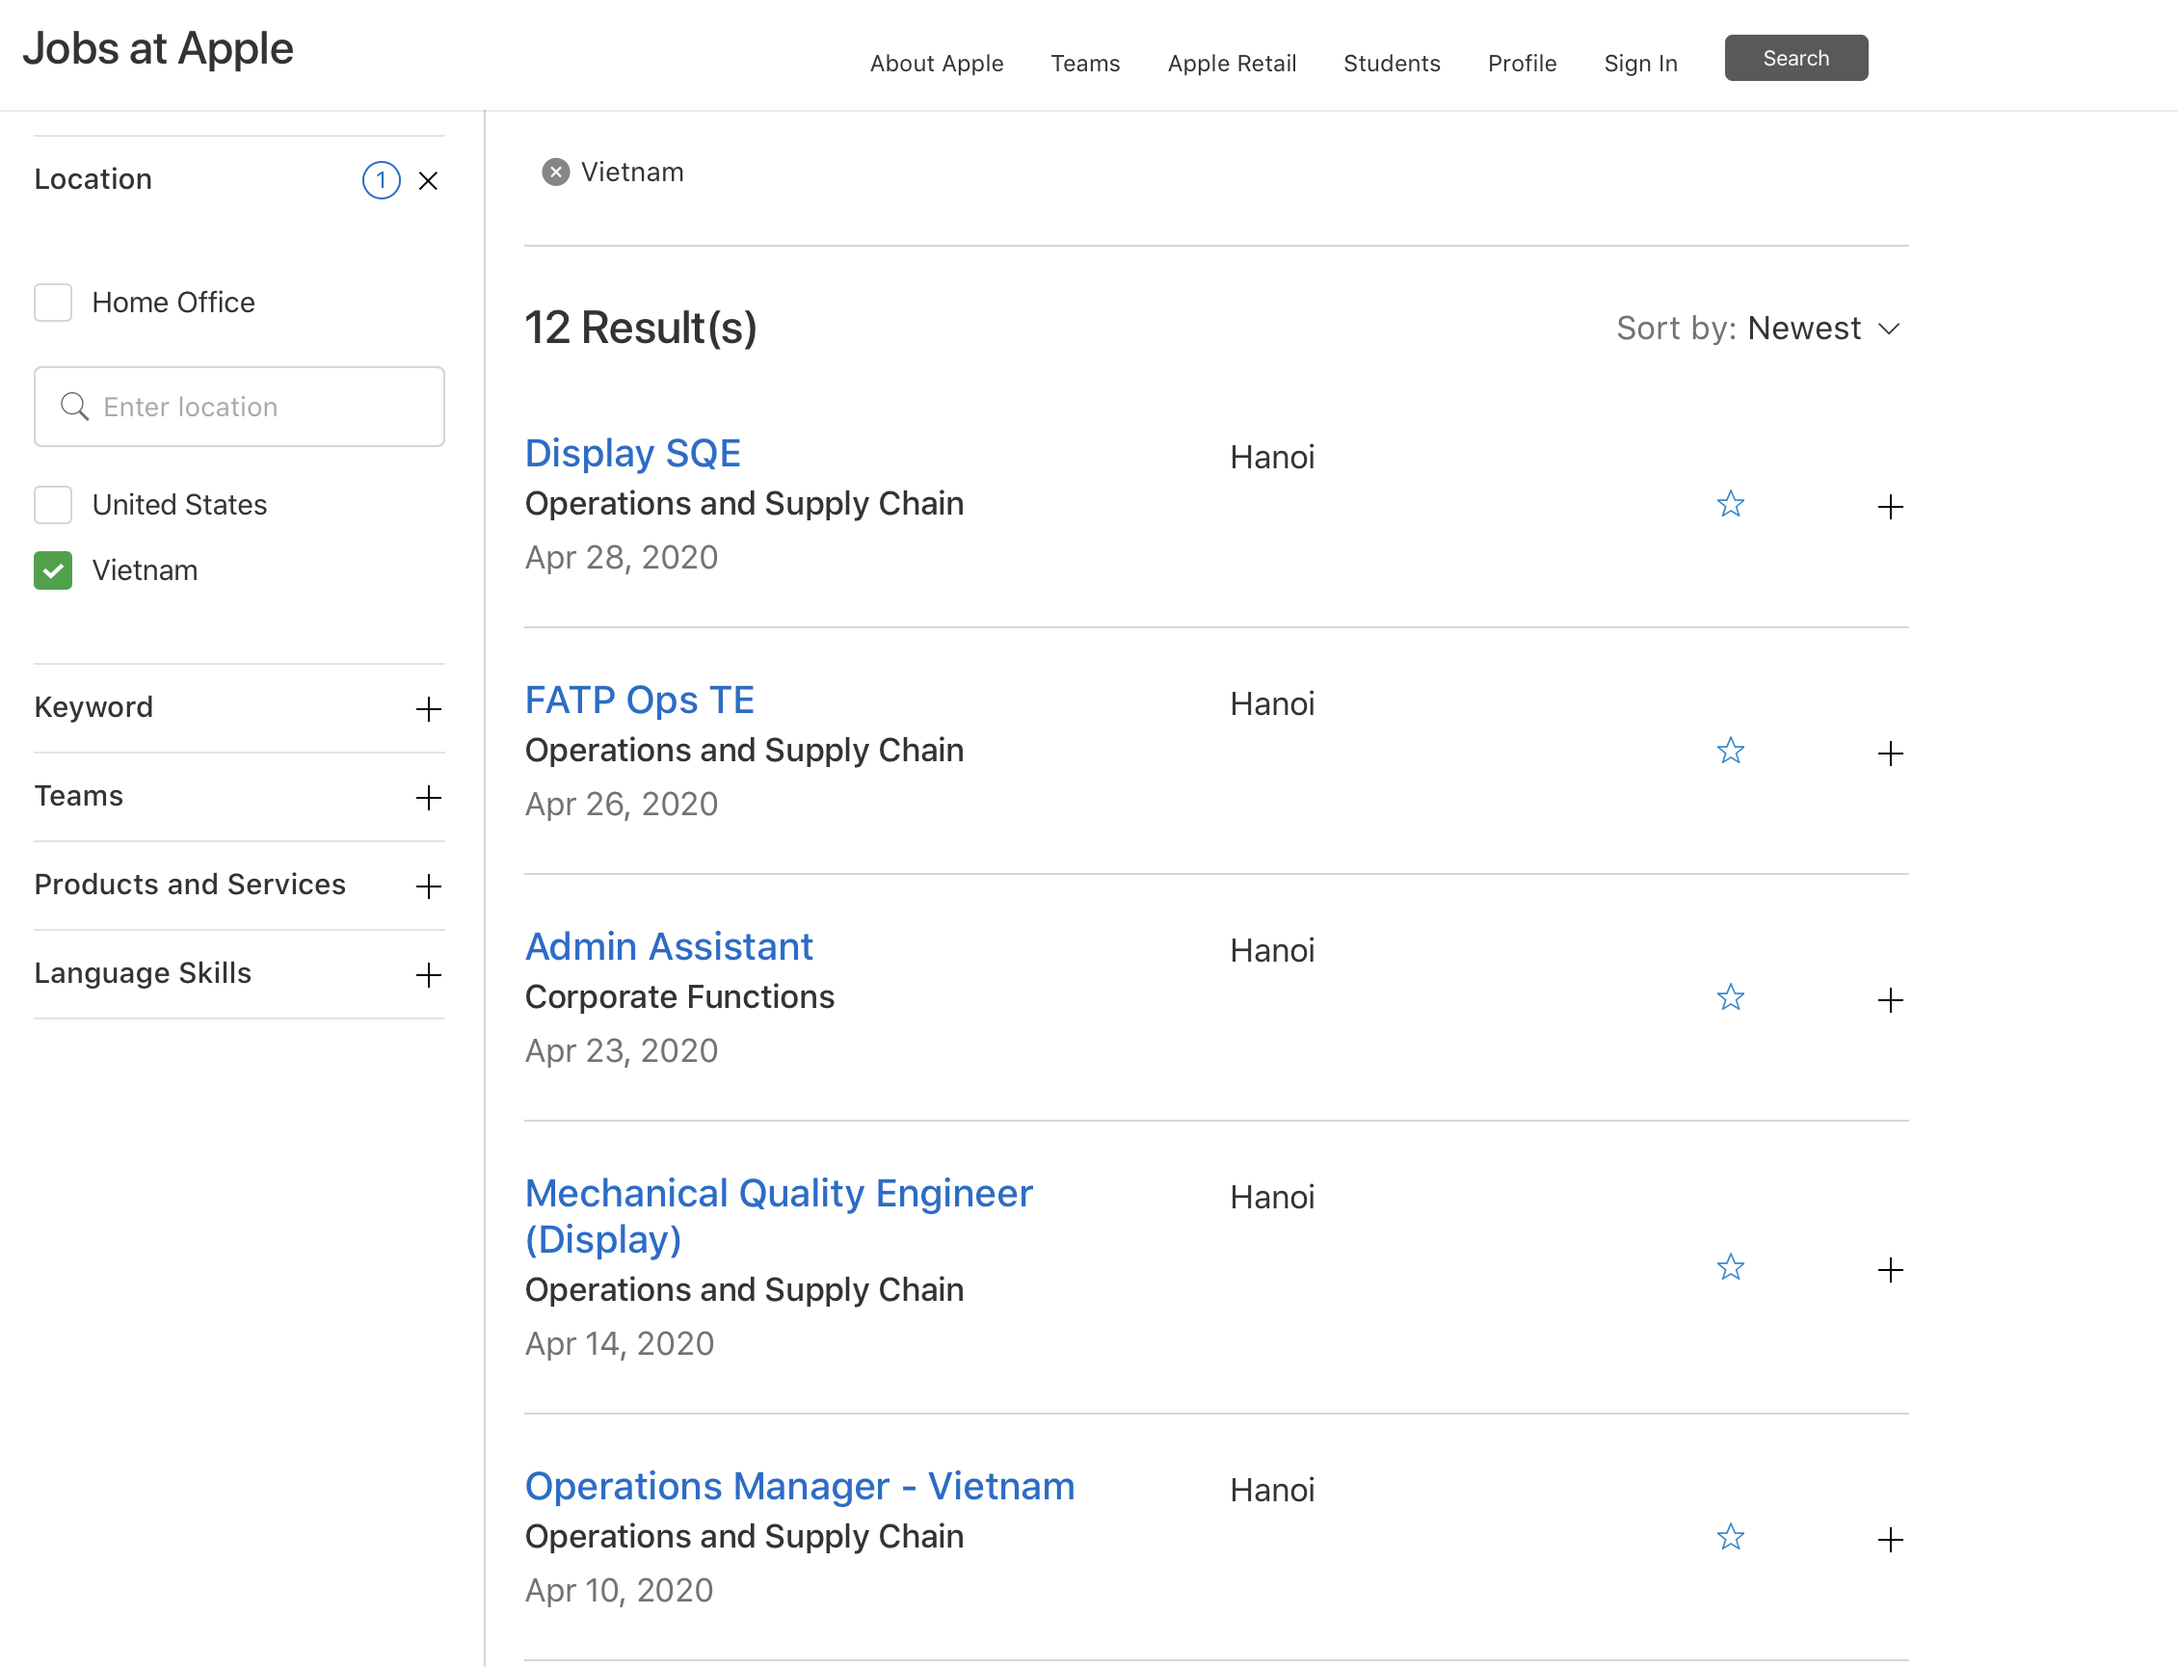Open the FATP Ops TE job link
Screen dimensions: 2178x1667
coord(640,701)
